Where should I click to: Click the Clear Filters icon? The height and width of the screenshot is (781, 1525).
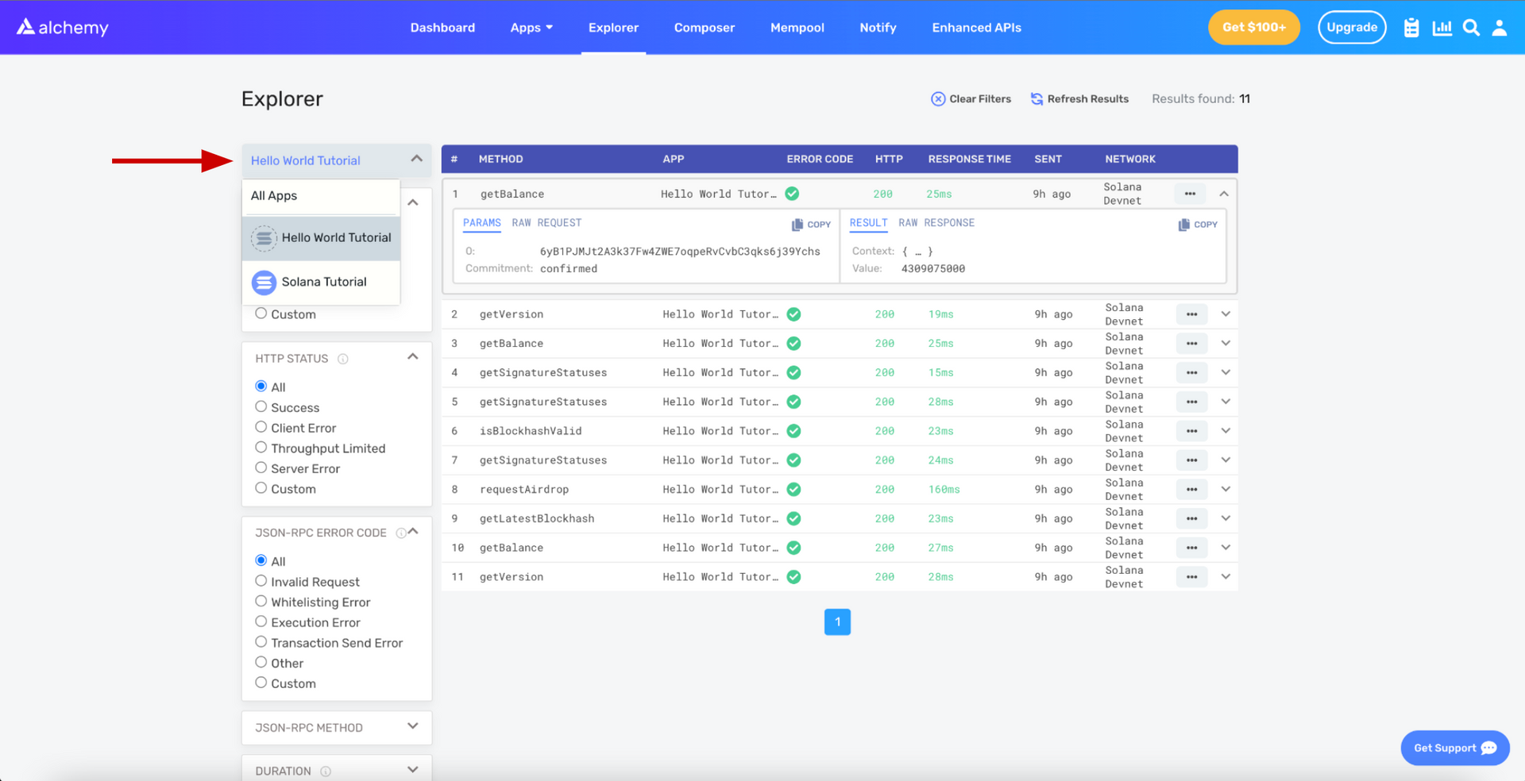pos(938,99)
